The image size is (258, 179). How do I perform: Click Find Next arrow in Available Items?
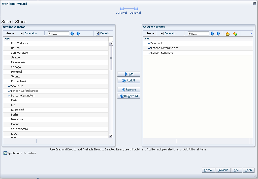coord(72,34)
